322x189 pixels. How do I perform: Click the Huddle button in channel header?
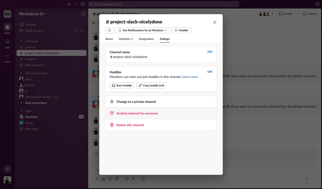[286, 14]
